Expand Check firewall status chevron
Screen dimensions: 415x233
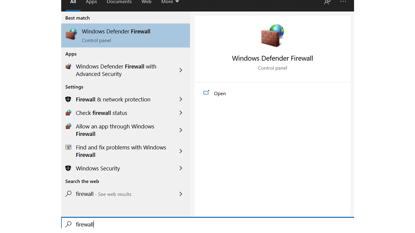181,113
